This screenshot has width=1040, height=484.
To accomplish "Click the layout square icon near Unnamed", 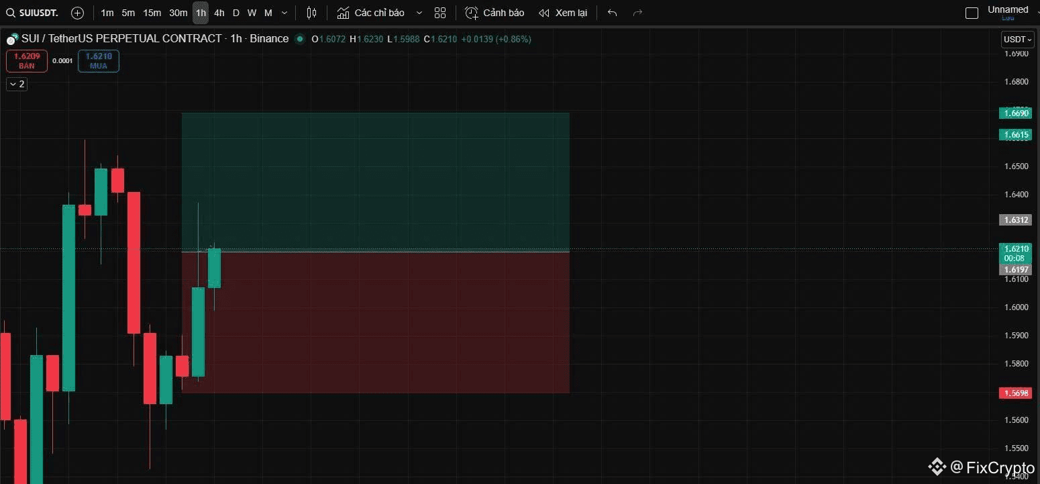I will click(972, 13).
